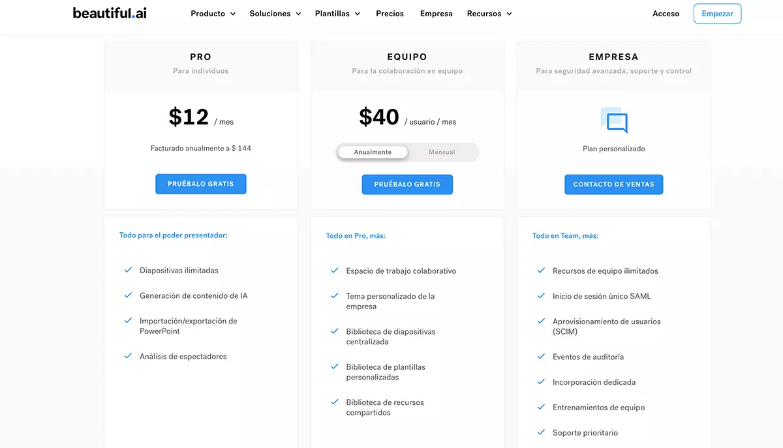Click Empresa in the navigation bar
Screen dimensions: 783x448
pos(436,12)
